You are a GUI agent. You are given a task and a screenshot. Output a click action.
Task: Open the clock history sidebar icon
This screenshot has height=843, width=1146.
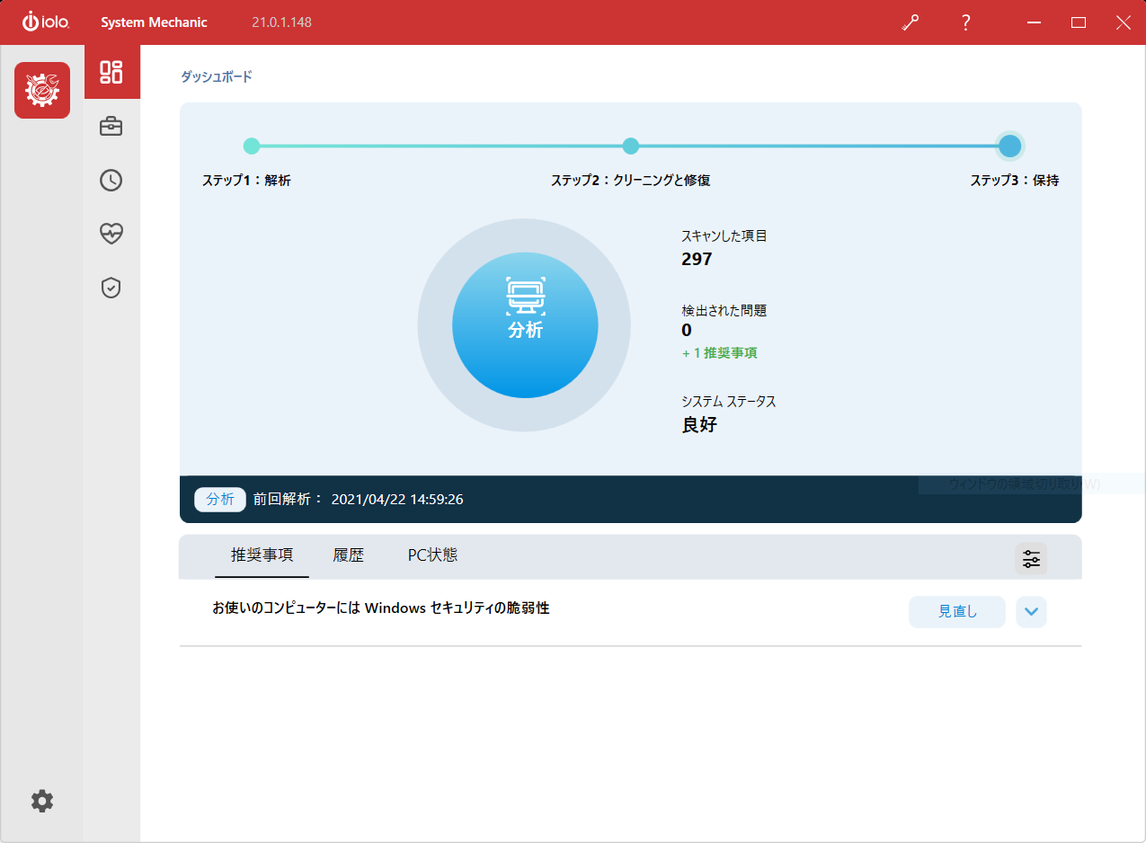[111, 180]
